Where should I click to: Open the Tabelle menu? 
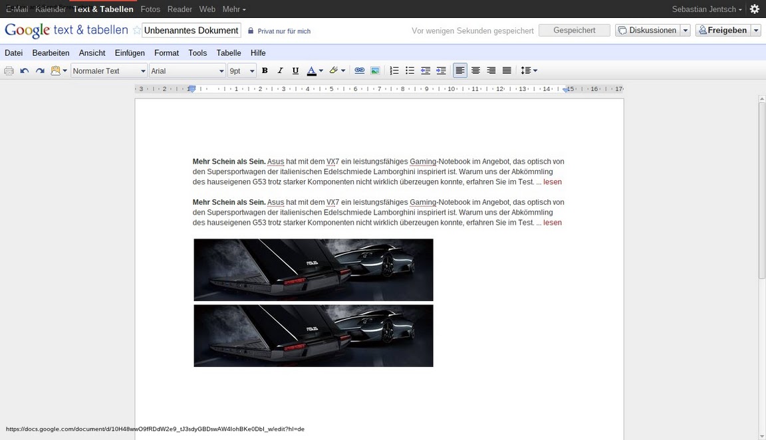coord(229,53)
